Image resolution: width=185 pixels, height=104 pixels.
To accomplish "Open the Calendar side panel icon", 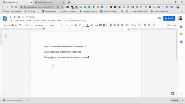I will point(181,27).
